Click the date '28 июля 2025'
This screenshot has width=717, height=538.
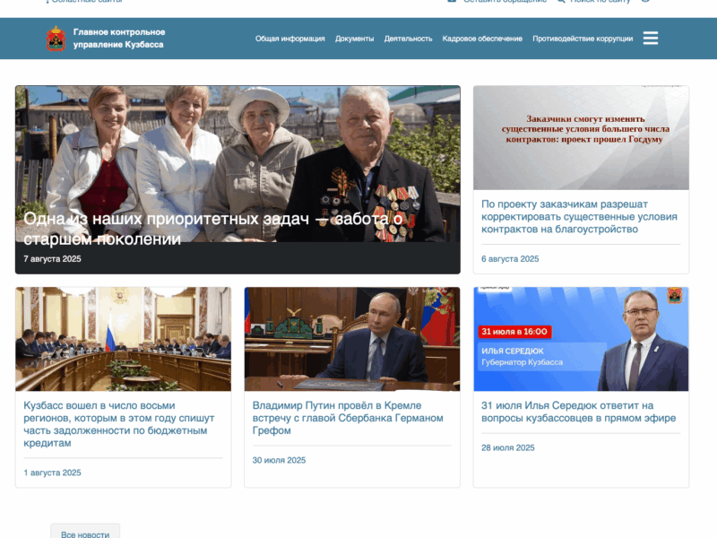[x=507, y=447]
